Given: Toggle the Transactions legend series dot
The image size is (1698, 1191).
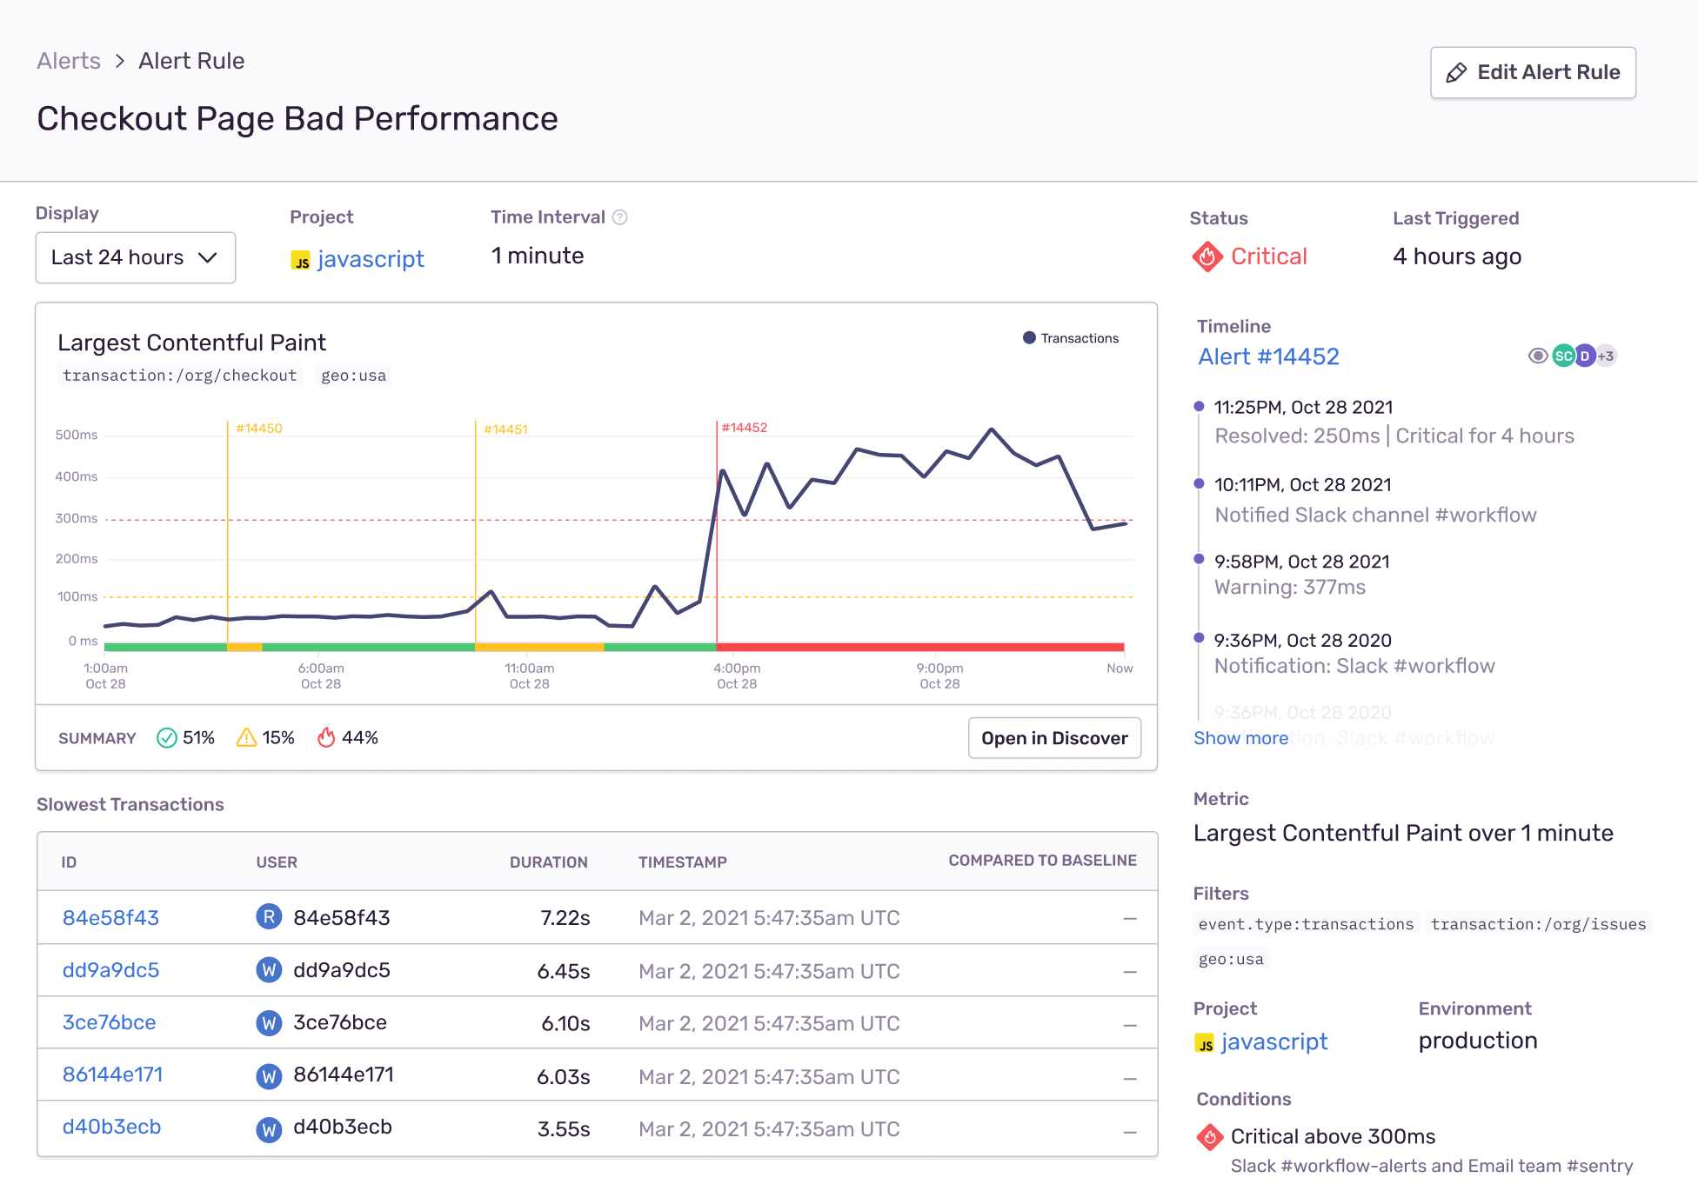Looking at the screenshot, I should click(x=1029, y=338).
